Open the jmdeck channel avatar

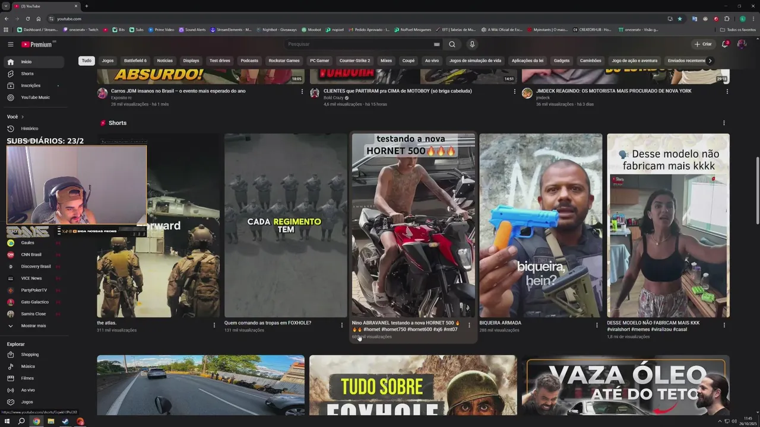527,93
